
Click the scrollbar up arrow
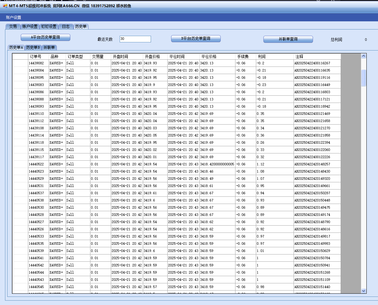pos(364,56)
